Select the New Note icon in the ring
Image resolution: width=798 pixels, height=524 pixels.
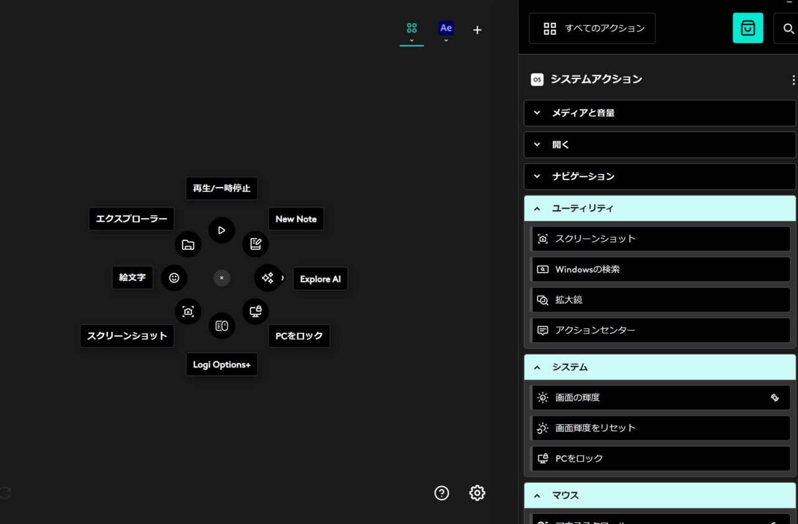(256, 244)
